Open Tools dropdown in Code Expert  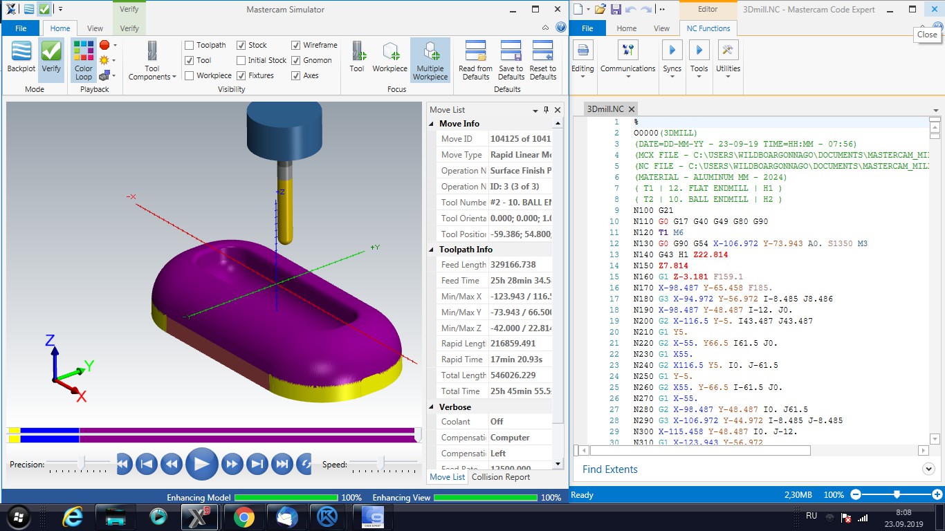point(699,60)
